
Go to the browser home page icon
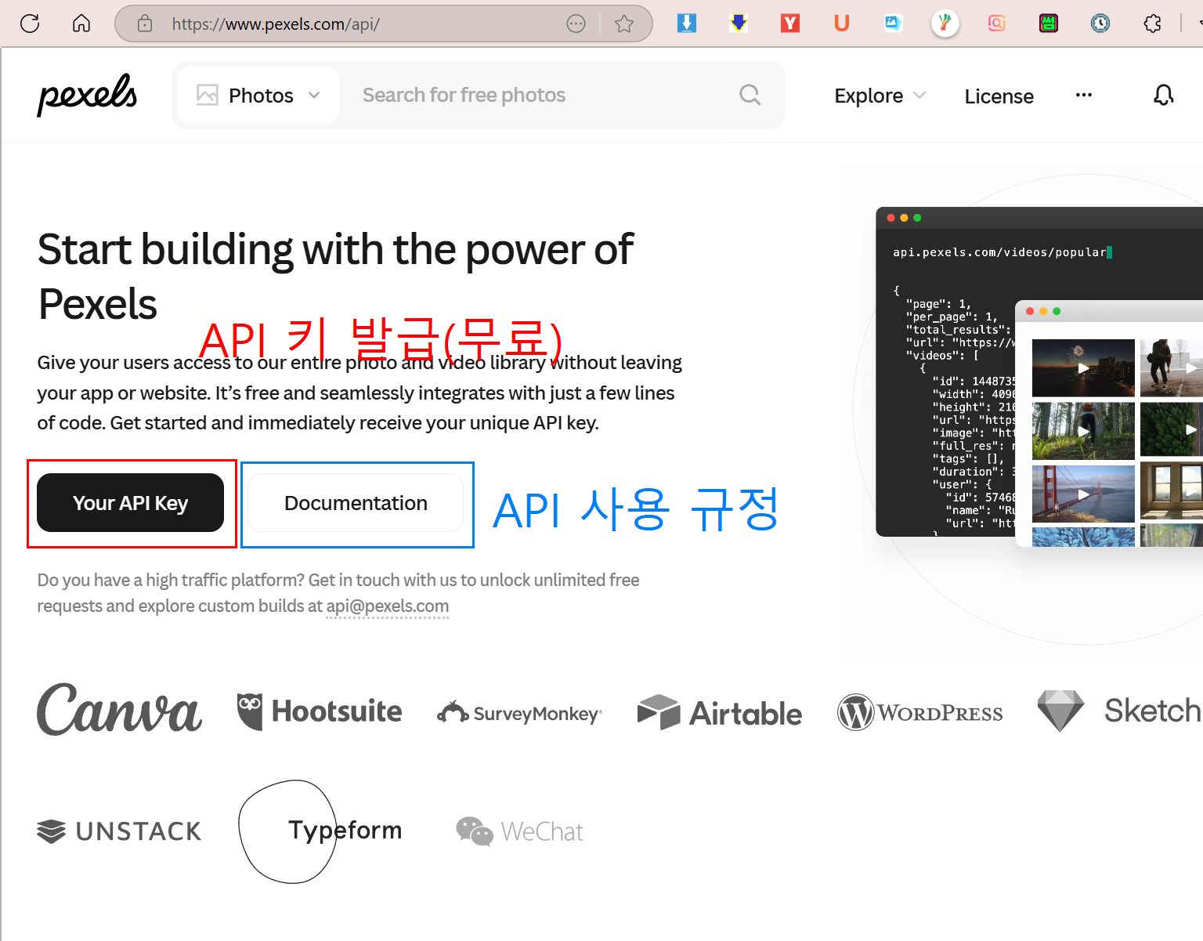81,24
